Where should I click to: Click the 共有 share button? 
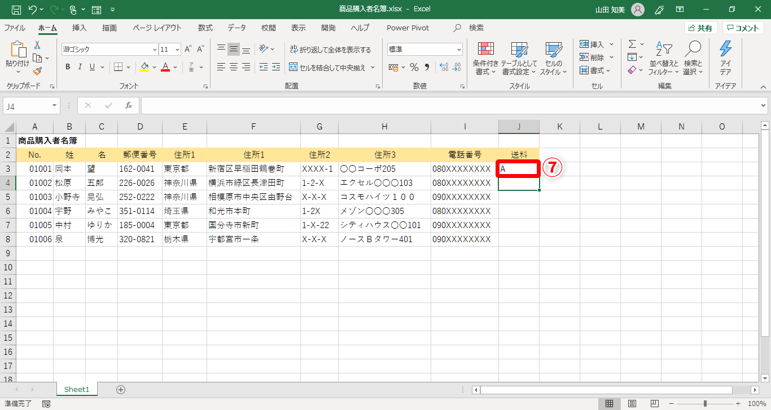[x=701, y=28]
